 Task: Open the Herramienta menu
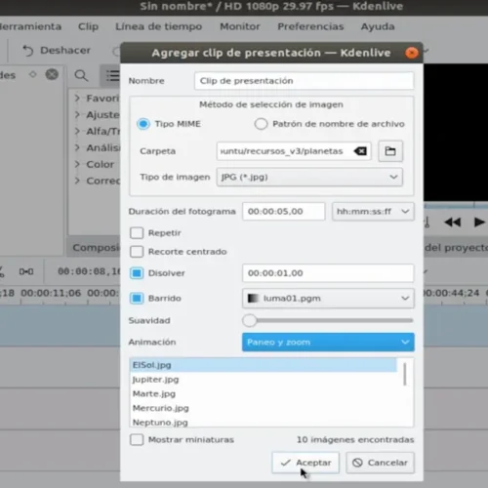click(30, 26)
